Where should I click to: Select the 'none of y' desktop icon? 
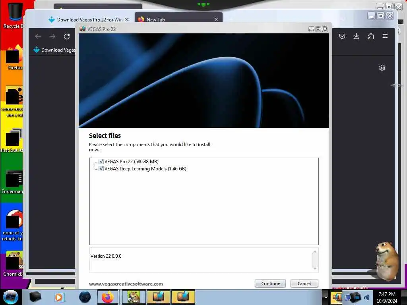(13, 225)
